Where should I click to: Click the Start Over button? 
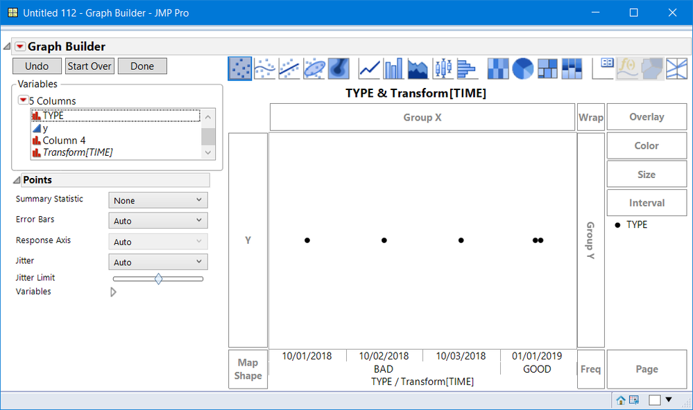tap(89, 66)
